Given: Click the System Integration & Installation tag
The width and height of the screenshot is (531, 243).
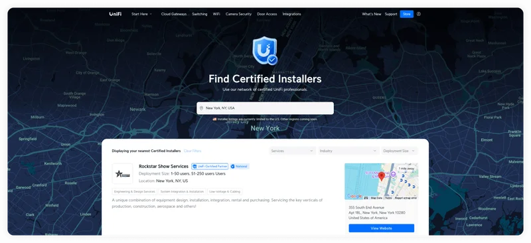Looking at the screenshot, I should coord(182,191).
